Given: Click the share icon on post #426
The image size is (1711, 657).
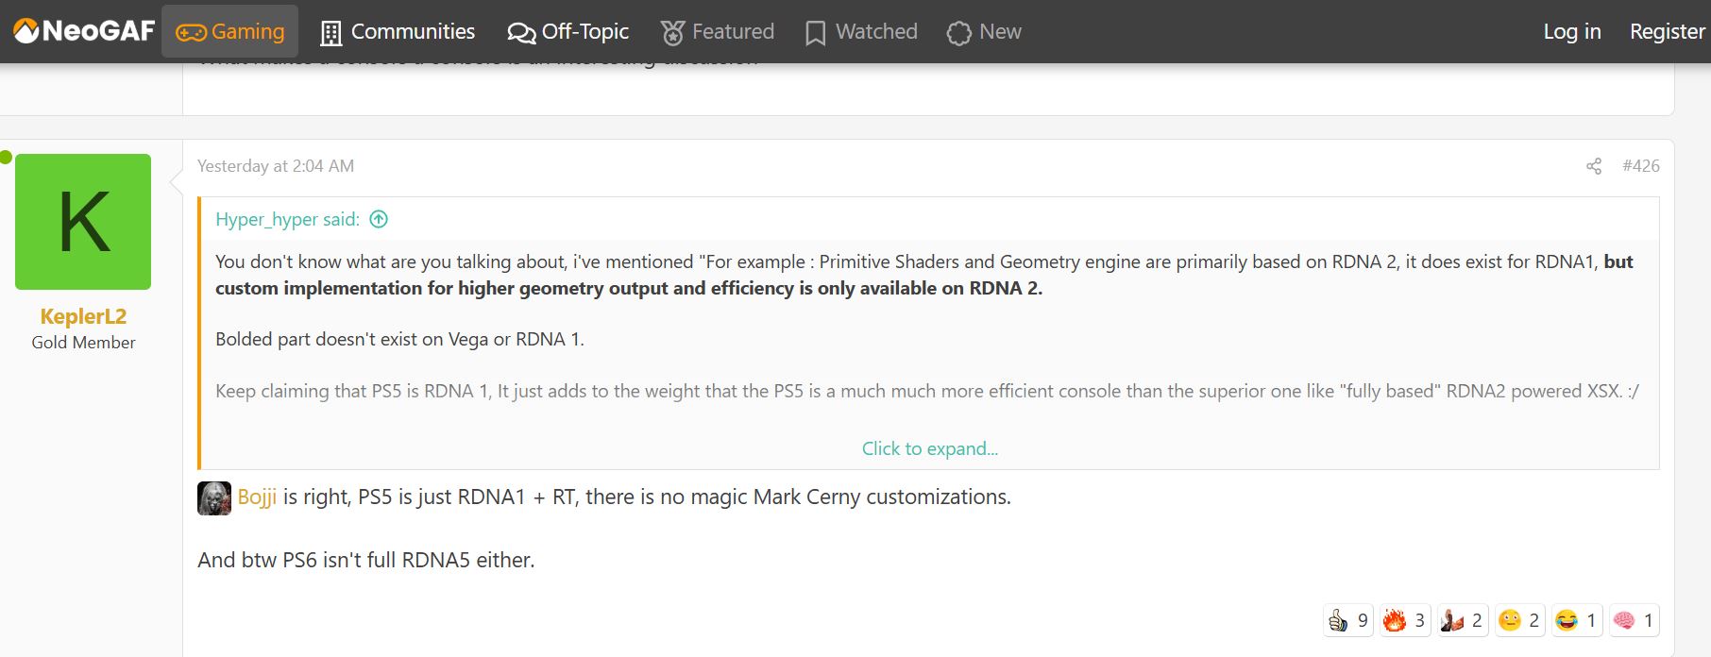Looking at the screenshot, I should pyautogui.click(x=1594, y=166).
